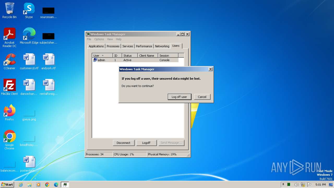This screenshot has height=188, width=334.
Task: Open Windows Explorer folder from taskbar
Action: (x=29, y=185)
